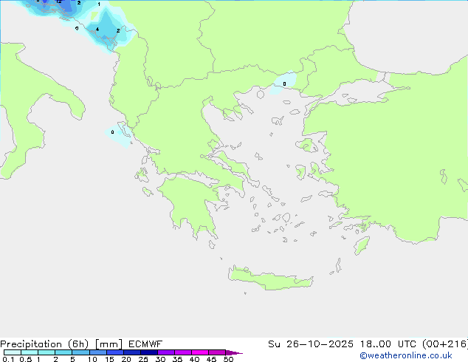Click the legend scale label "35"
The image size is (468, 362).
[177, 359]
